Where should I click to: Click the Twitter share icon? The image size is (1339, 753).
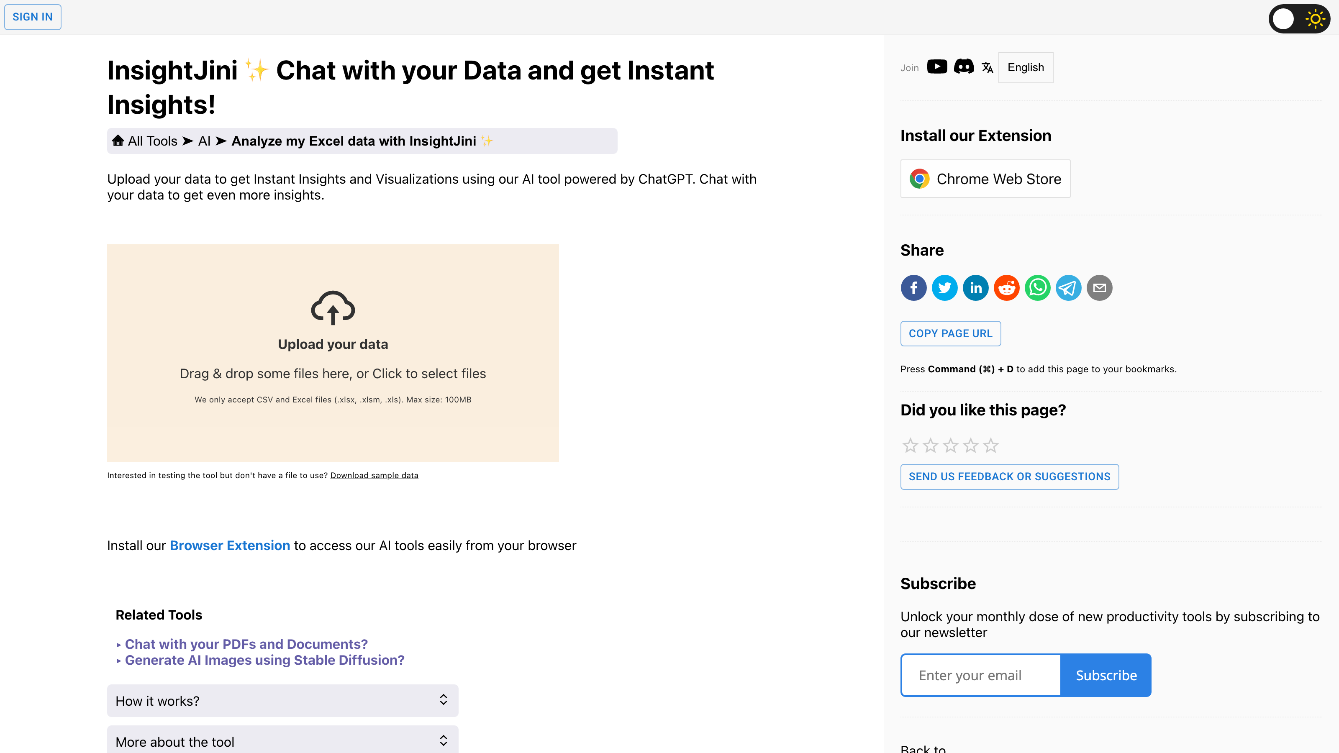pyautogui.click(x=945, y=288)
